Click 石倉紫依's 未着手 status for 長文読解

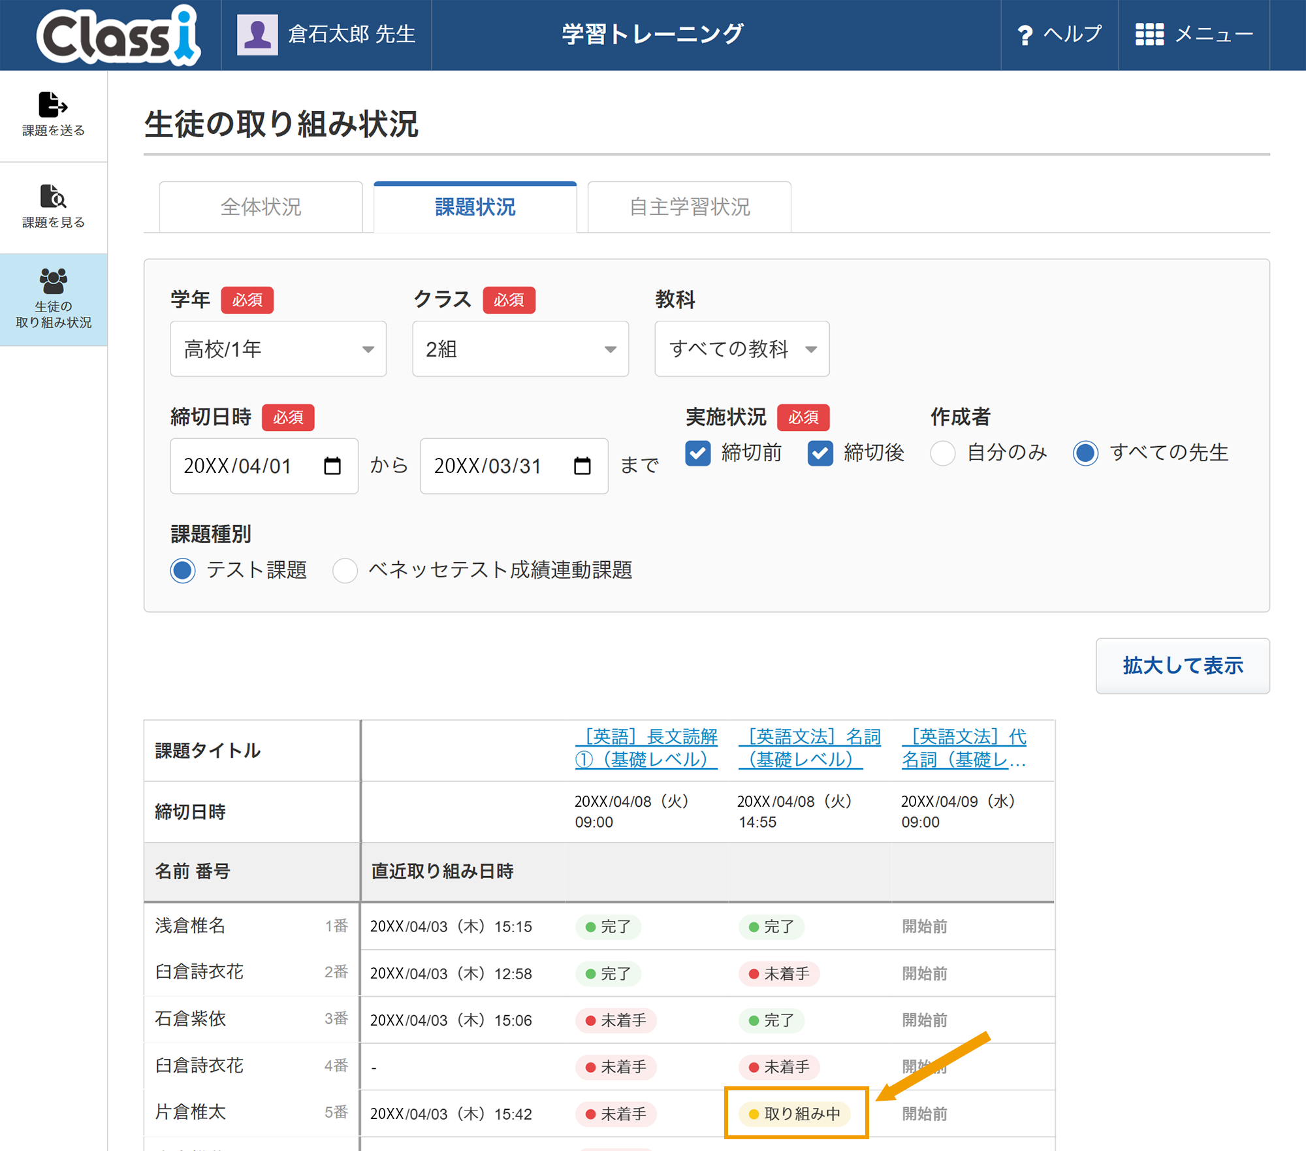click(616, 1020)
